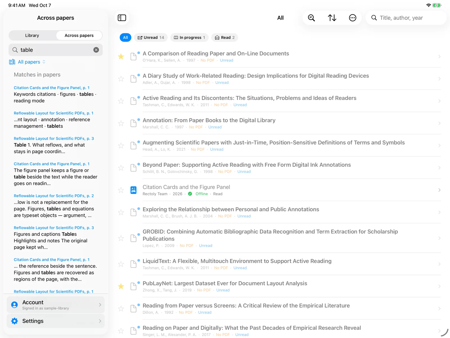Open chevron for Beyond Paper row
450x338 pixels.
[x=439, y=168]
